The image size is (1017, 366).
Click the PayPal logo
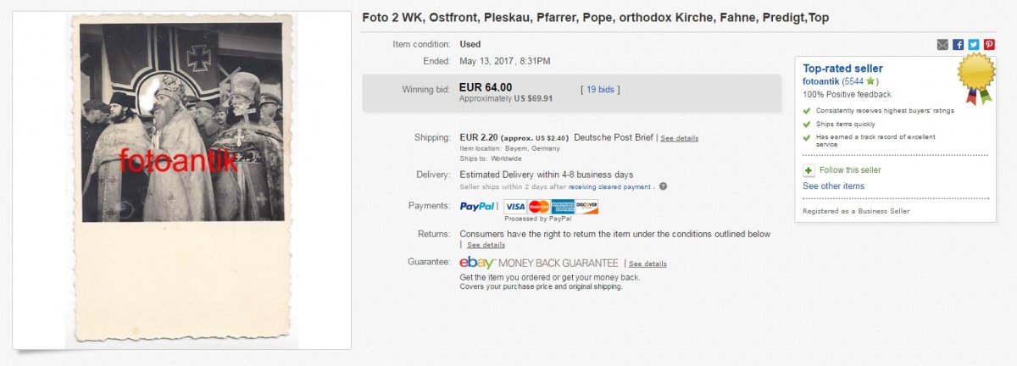click(477, 206)
